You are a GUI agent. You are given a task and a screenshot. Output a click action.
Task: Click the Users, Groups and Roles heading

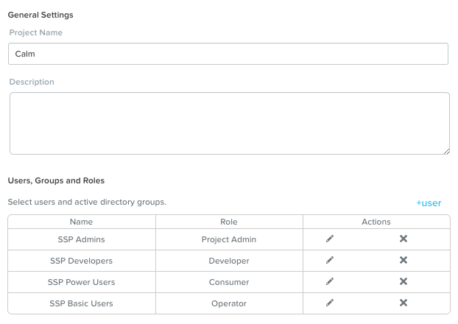[x=56, y=180]
